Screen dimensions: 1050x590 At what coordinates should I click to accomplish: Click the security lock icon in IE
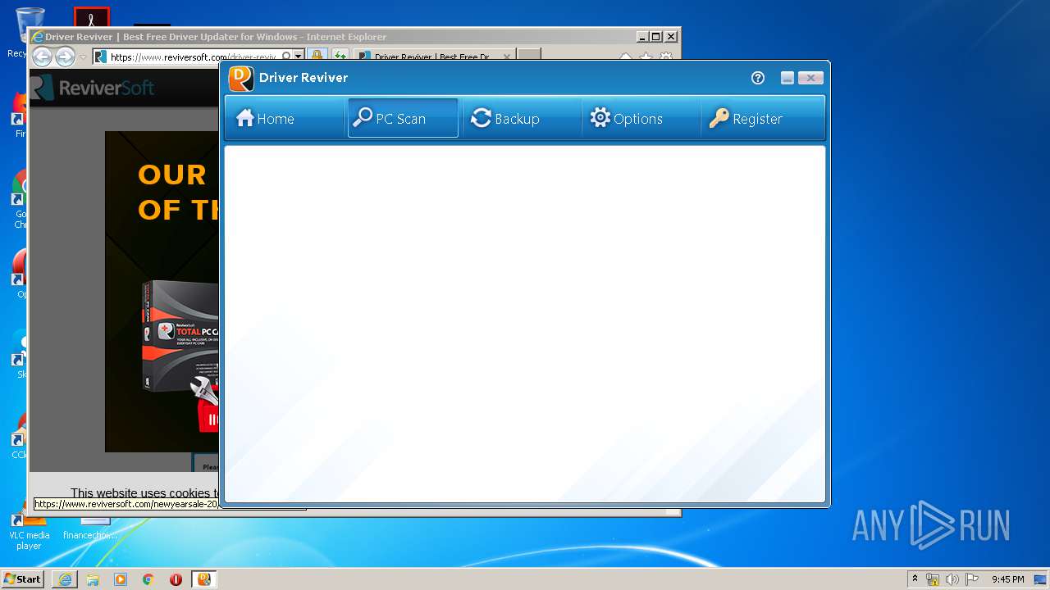point(317,57)
